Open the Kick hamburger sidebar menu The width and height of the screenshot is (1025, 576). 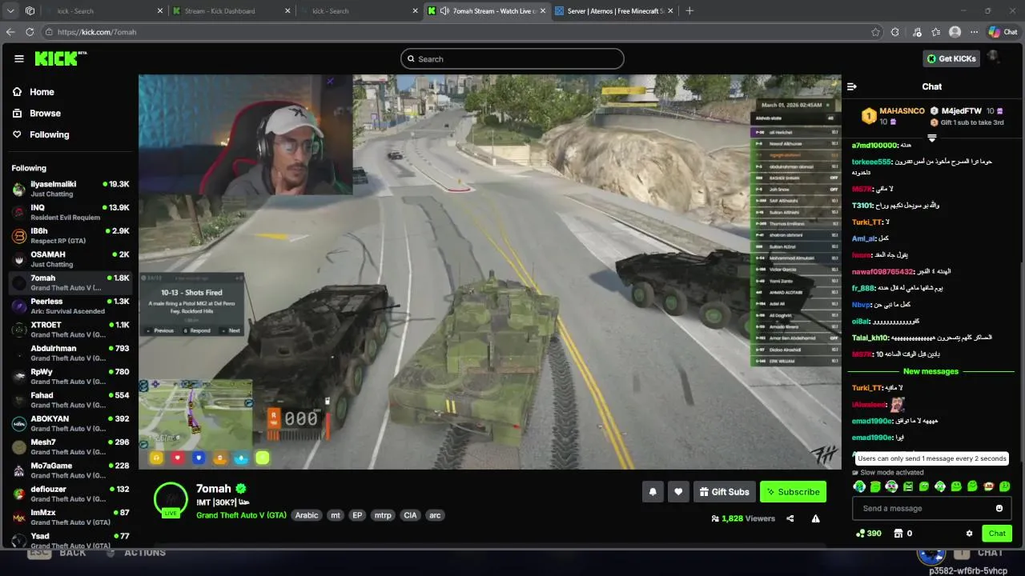pos(18,58)
